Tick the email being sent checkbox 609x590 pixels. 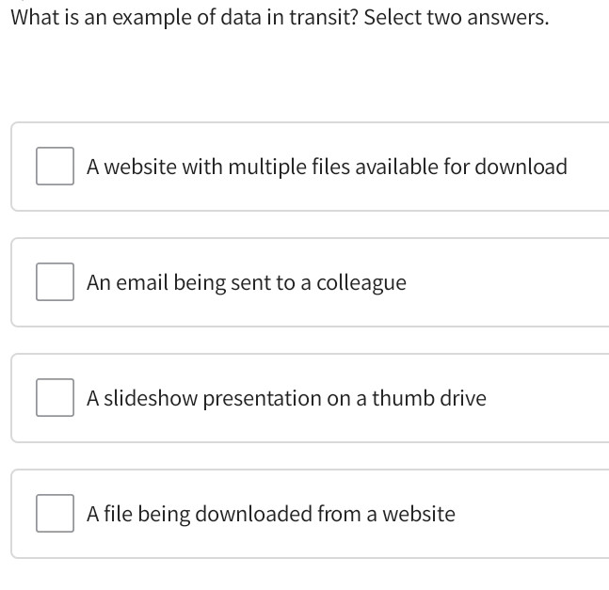[56, 282]
